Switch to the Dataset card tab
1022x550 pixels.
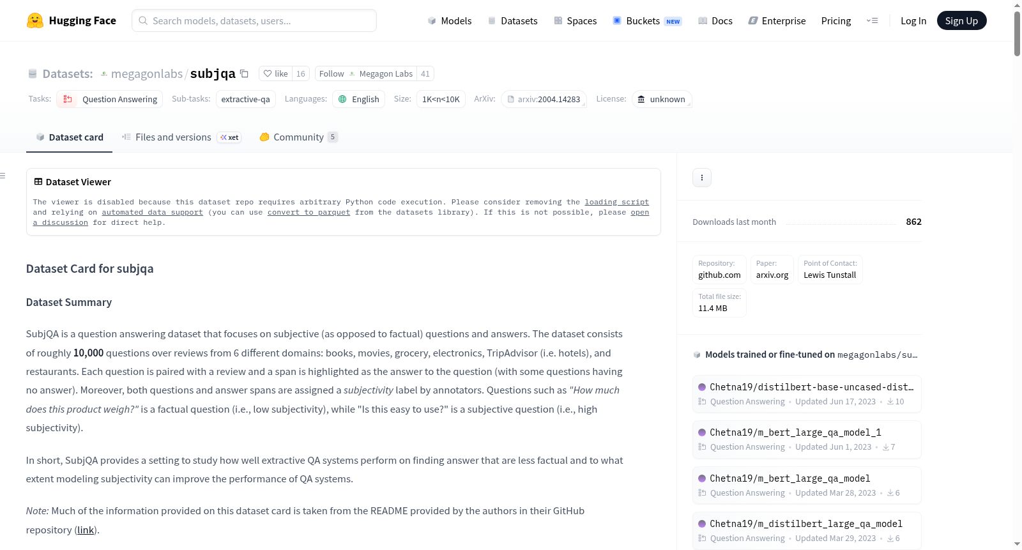(x=69, y=137)
